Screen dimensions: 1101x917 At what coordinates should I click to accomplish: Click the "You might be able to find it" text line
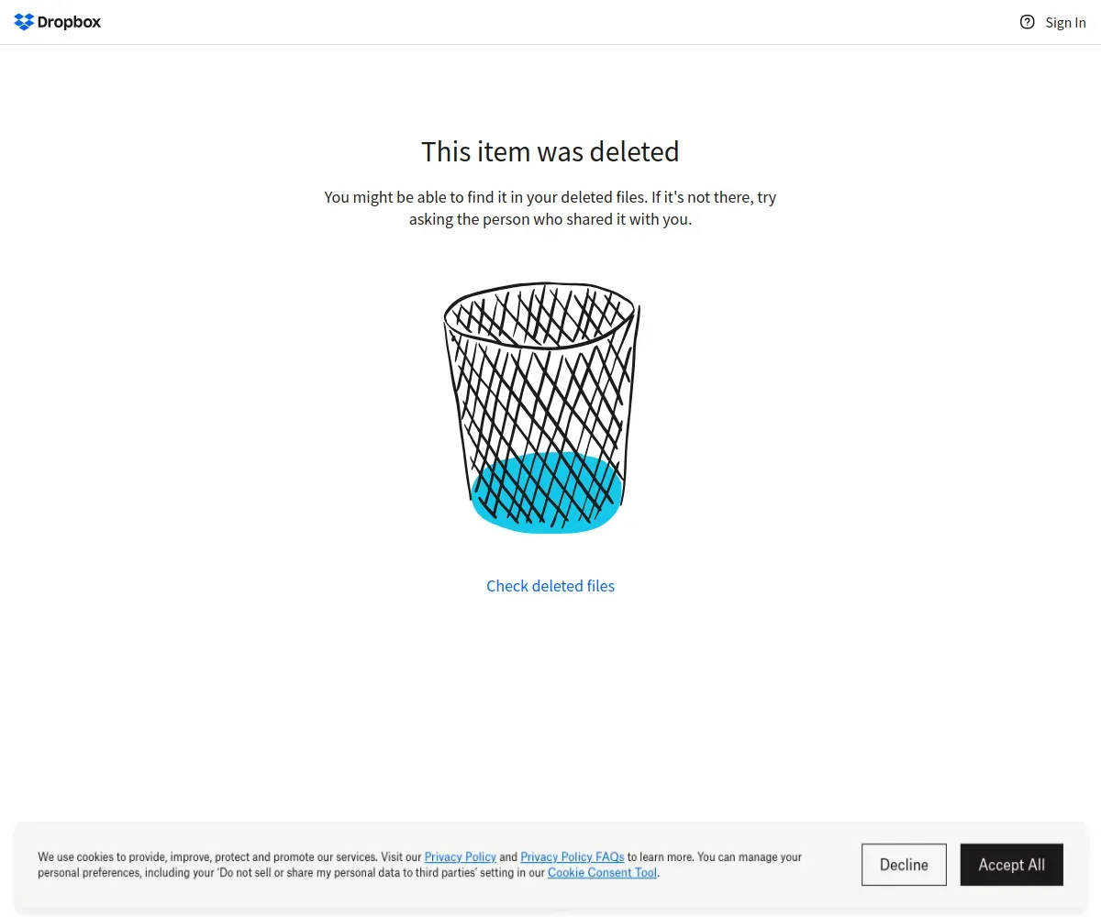(x=550, y=197)
